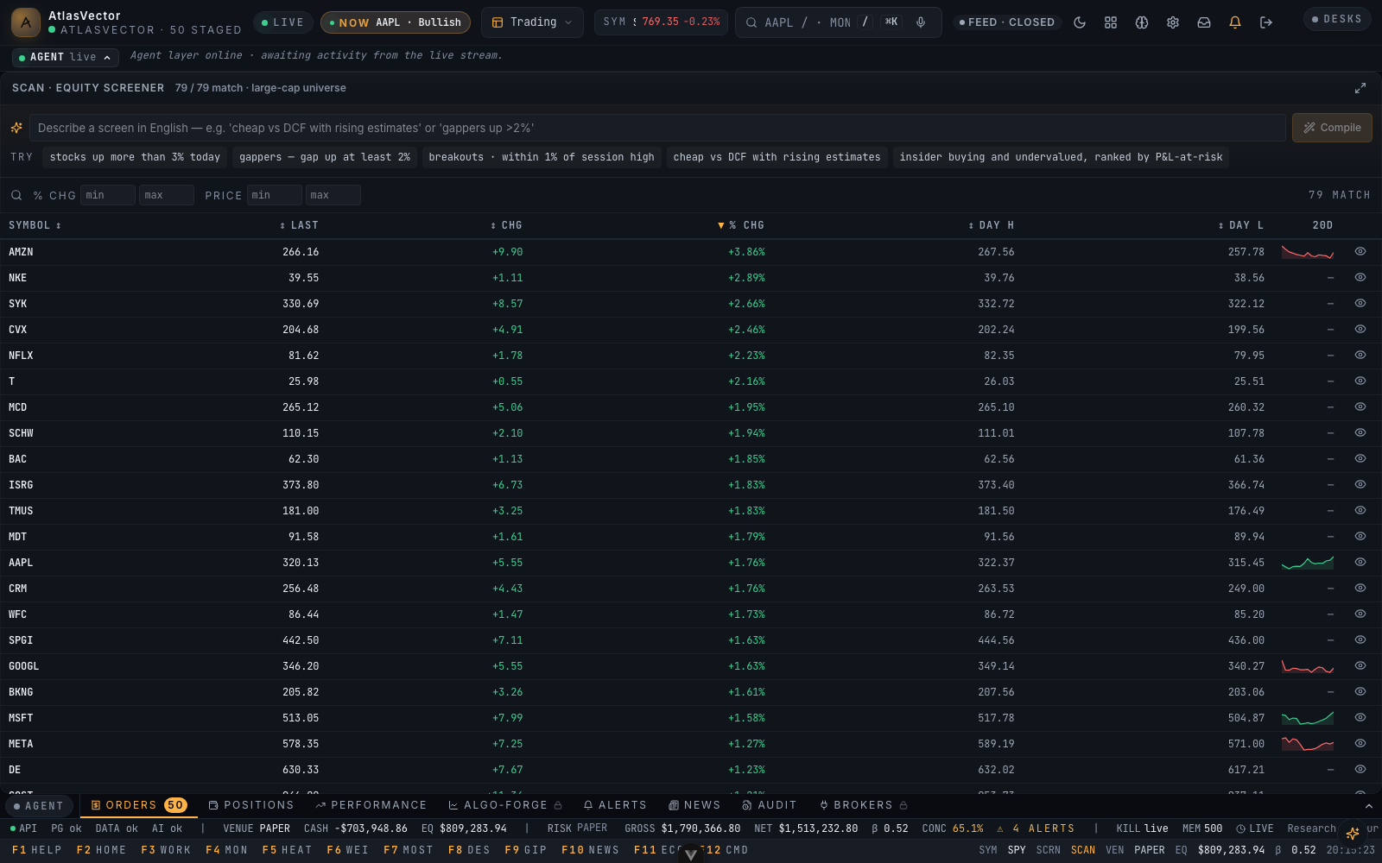
Task: Open the PERFORMANCE tab
Action: tap(371, 805)
